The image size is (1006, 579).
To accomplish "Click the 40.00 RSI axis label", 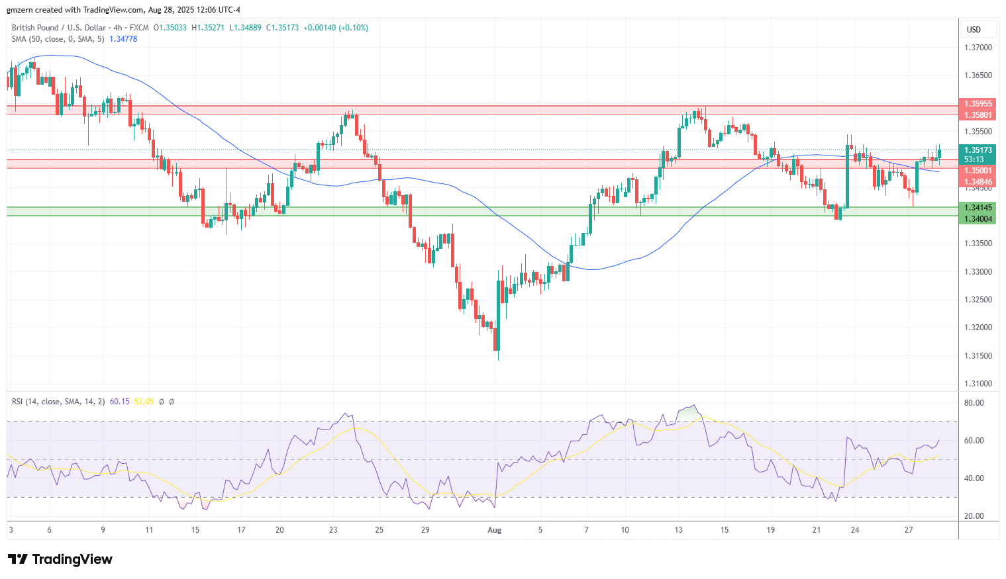I will [974, 478].
